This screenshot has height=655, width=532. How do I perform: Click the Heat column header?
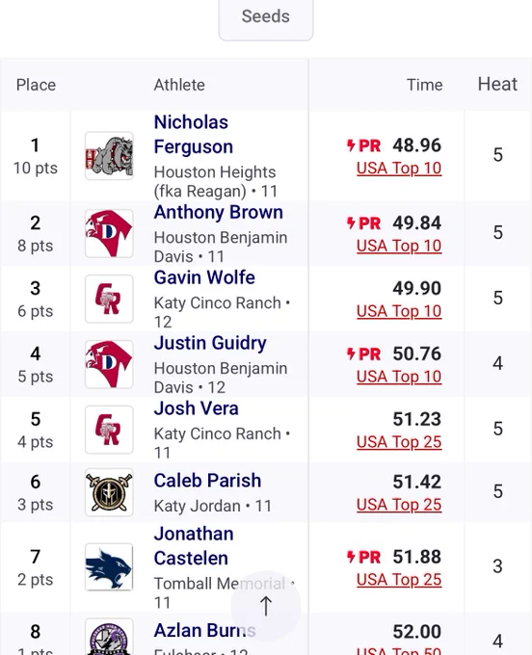tap(497, 85)
